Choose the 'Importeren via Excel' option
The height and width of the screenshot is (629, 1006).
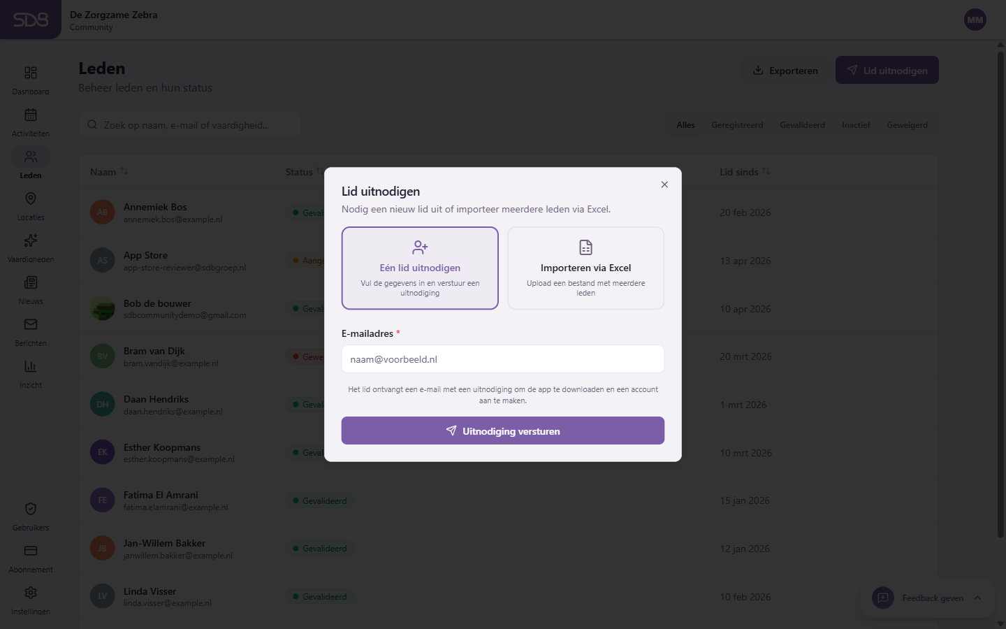[x=585, y=268]
